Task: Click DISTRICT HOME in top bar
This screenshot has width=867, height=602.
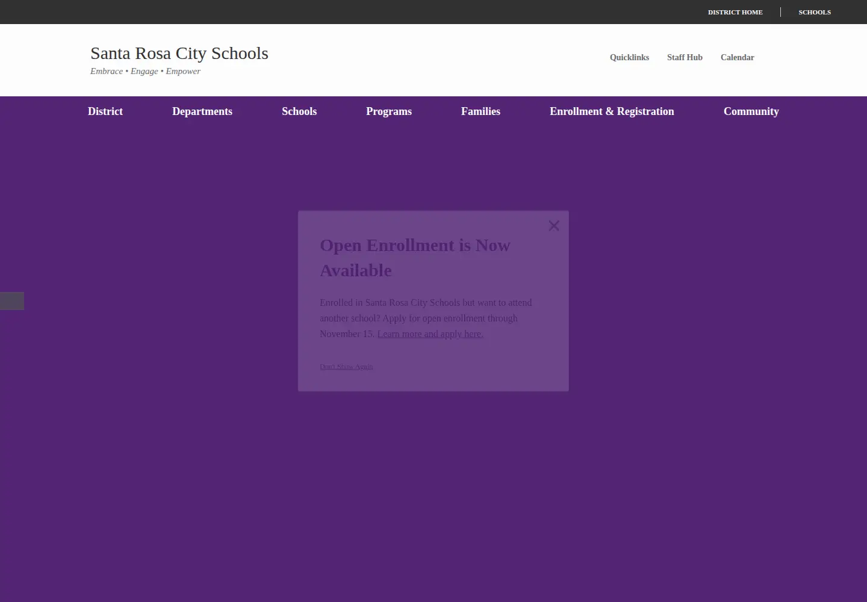Action: [x=735, y=12]
